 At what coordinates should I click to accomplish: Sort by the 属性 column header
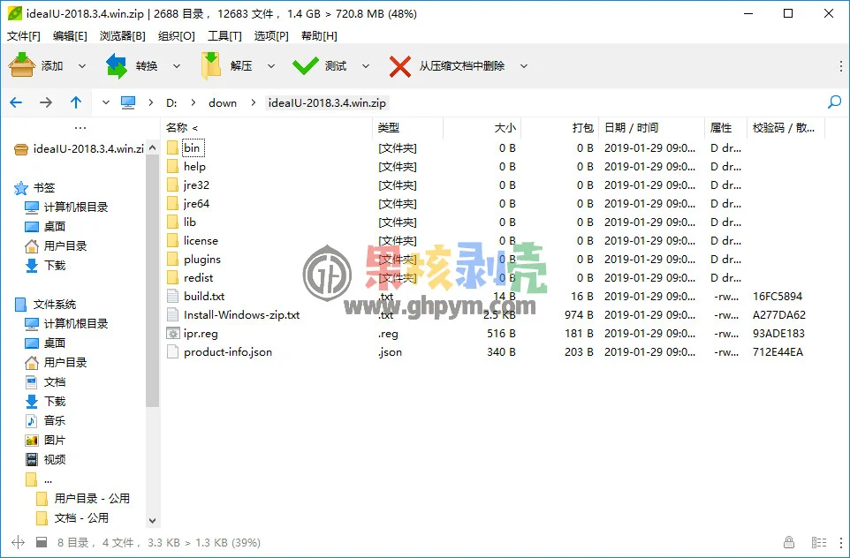point(726,128)
